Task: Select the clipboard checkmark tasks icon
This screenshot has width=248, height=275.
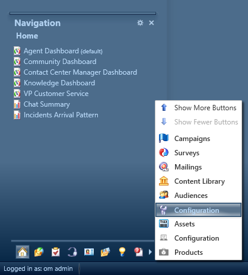Action: click(56, 252)
